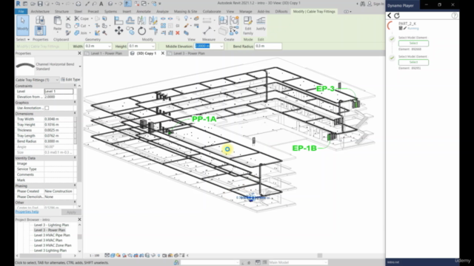Click the Detail Level icon in view control bar
474x266 pixels.
(107, 256)
